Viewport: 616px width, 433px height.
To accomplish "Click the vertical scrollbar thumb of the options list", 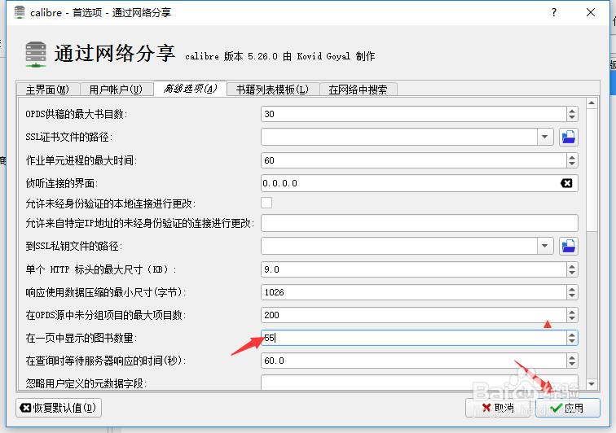I will click(x=592, y=171).
